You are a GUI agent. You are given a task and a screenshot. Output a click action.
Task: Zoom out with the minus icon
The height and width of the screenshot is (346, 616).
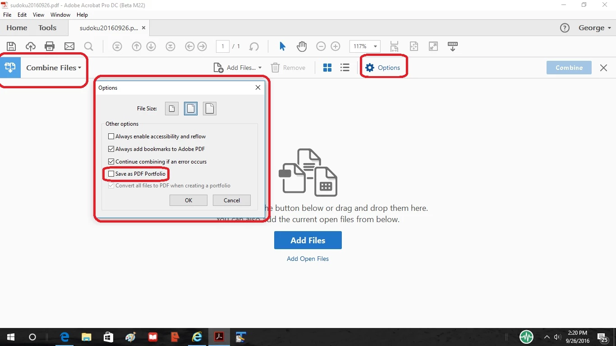coord(321,46)
